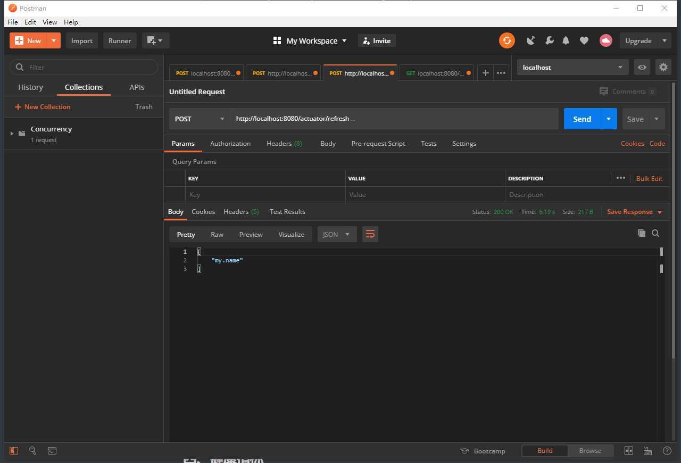Open query params column options three dots
Image resolution: width=681 pixels, height=463 pixels.
[x=620, y=178]
